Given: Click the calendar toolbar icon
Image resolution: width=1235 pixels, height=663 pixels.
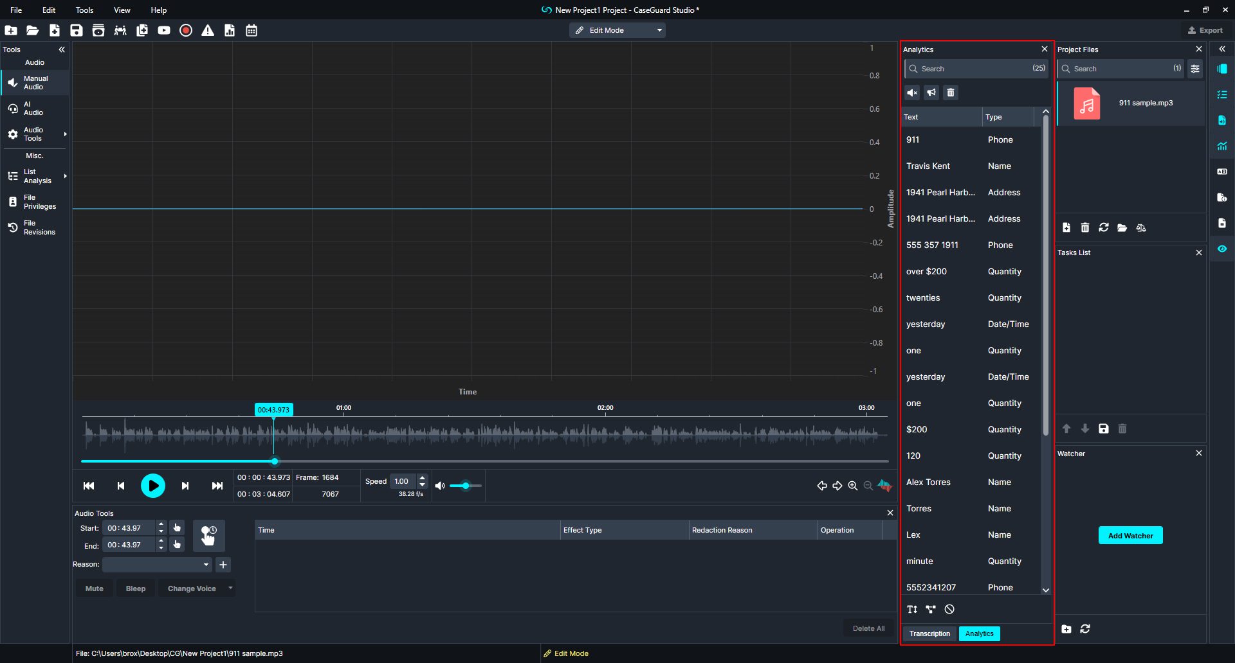Looking at the screenshot, I should [252, 30].
